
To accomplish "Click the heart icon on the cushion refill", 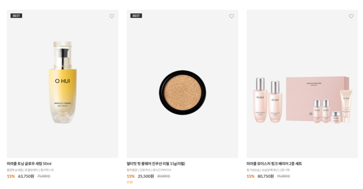I will tap(231, 16).
